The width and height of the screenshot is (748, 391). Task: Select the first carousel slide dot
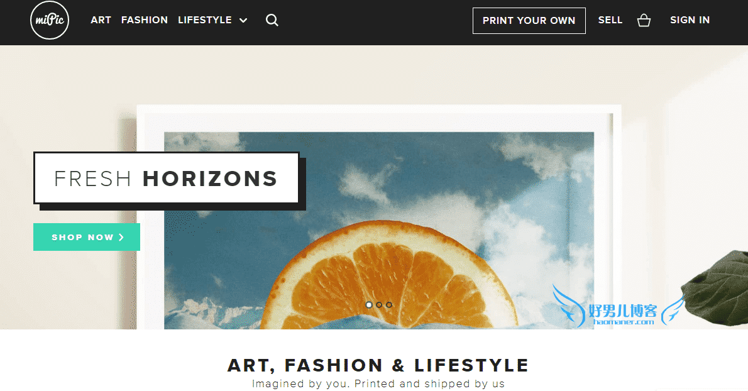point(369,305)
